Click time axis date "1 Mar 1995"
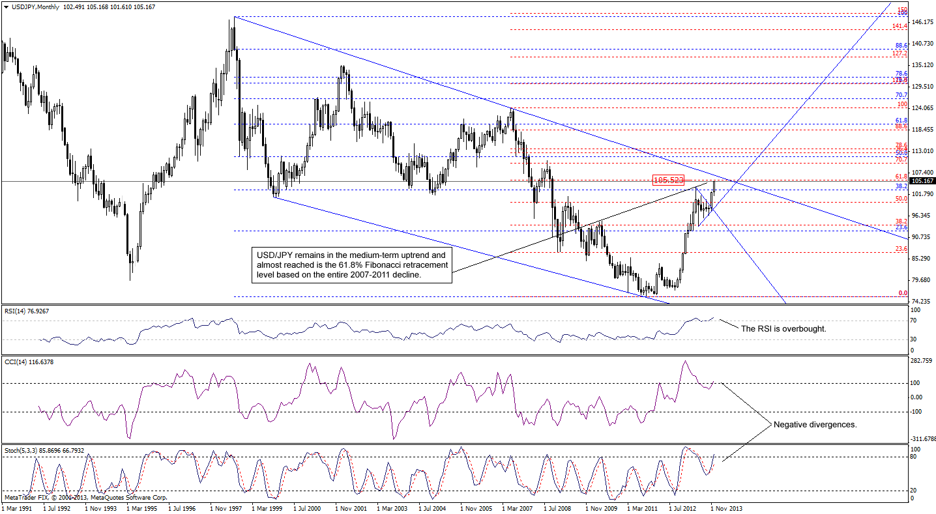Viewport: 936px width, 514px height. pyautogui.click(x=141, y=507)
